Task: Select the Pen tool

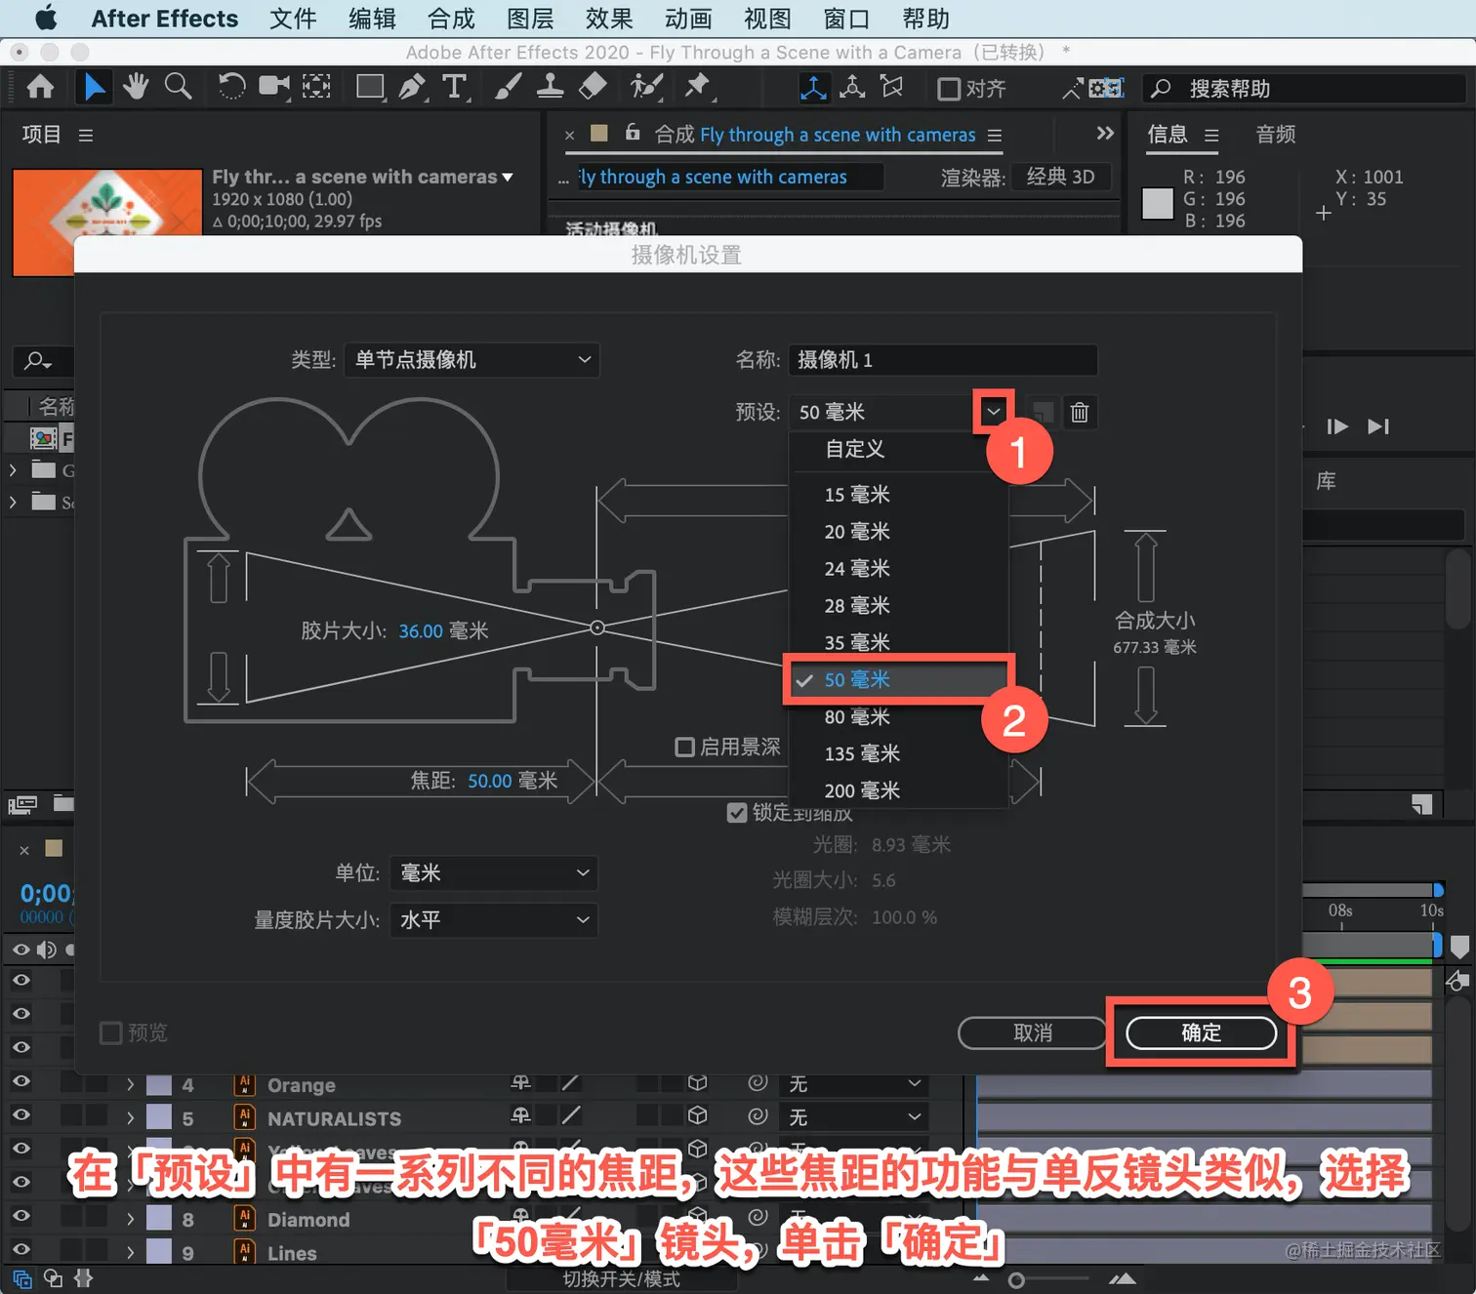Action: 412,88
